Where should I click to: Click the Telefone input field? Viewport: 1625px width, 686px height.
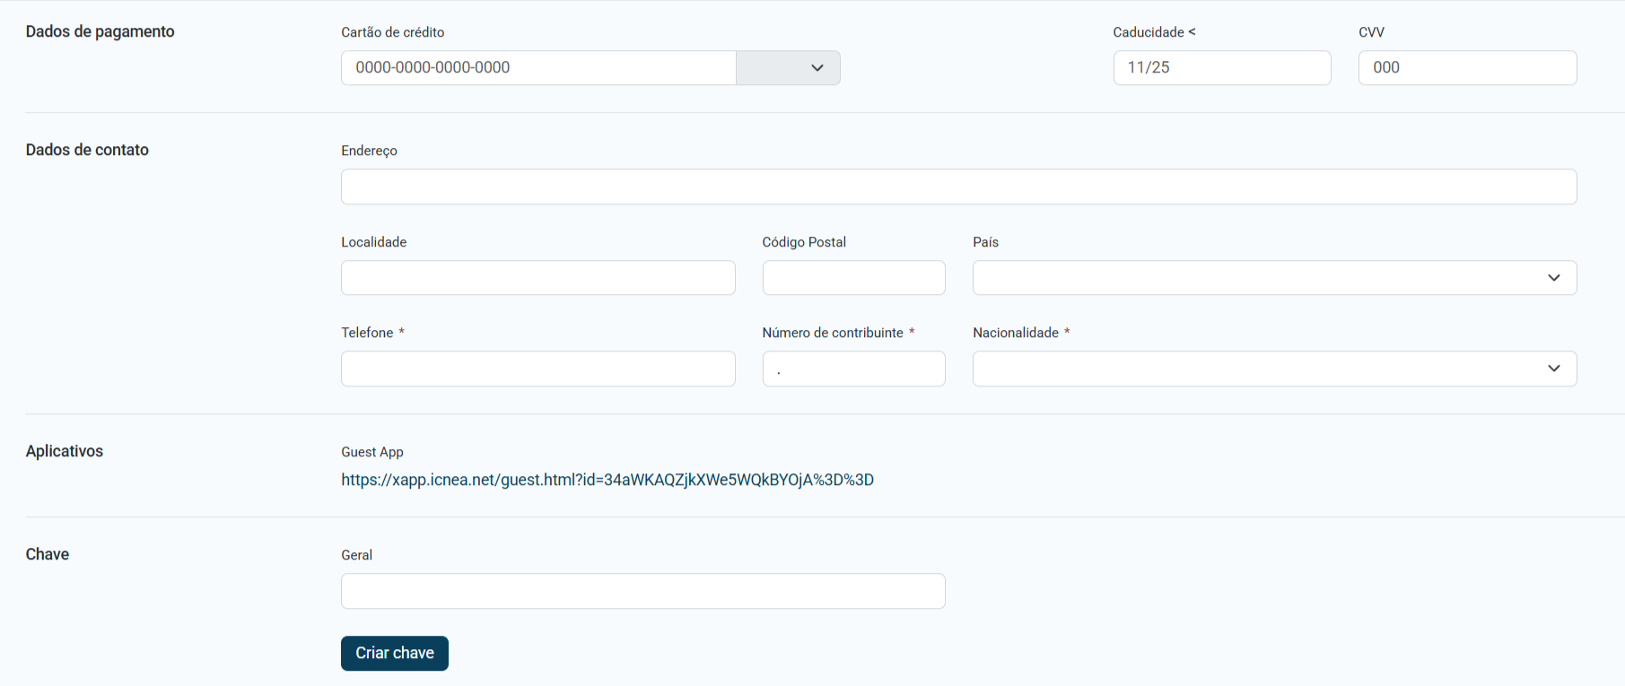tap(538, 369)
